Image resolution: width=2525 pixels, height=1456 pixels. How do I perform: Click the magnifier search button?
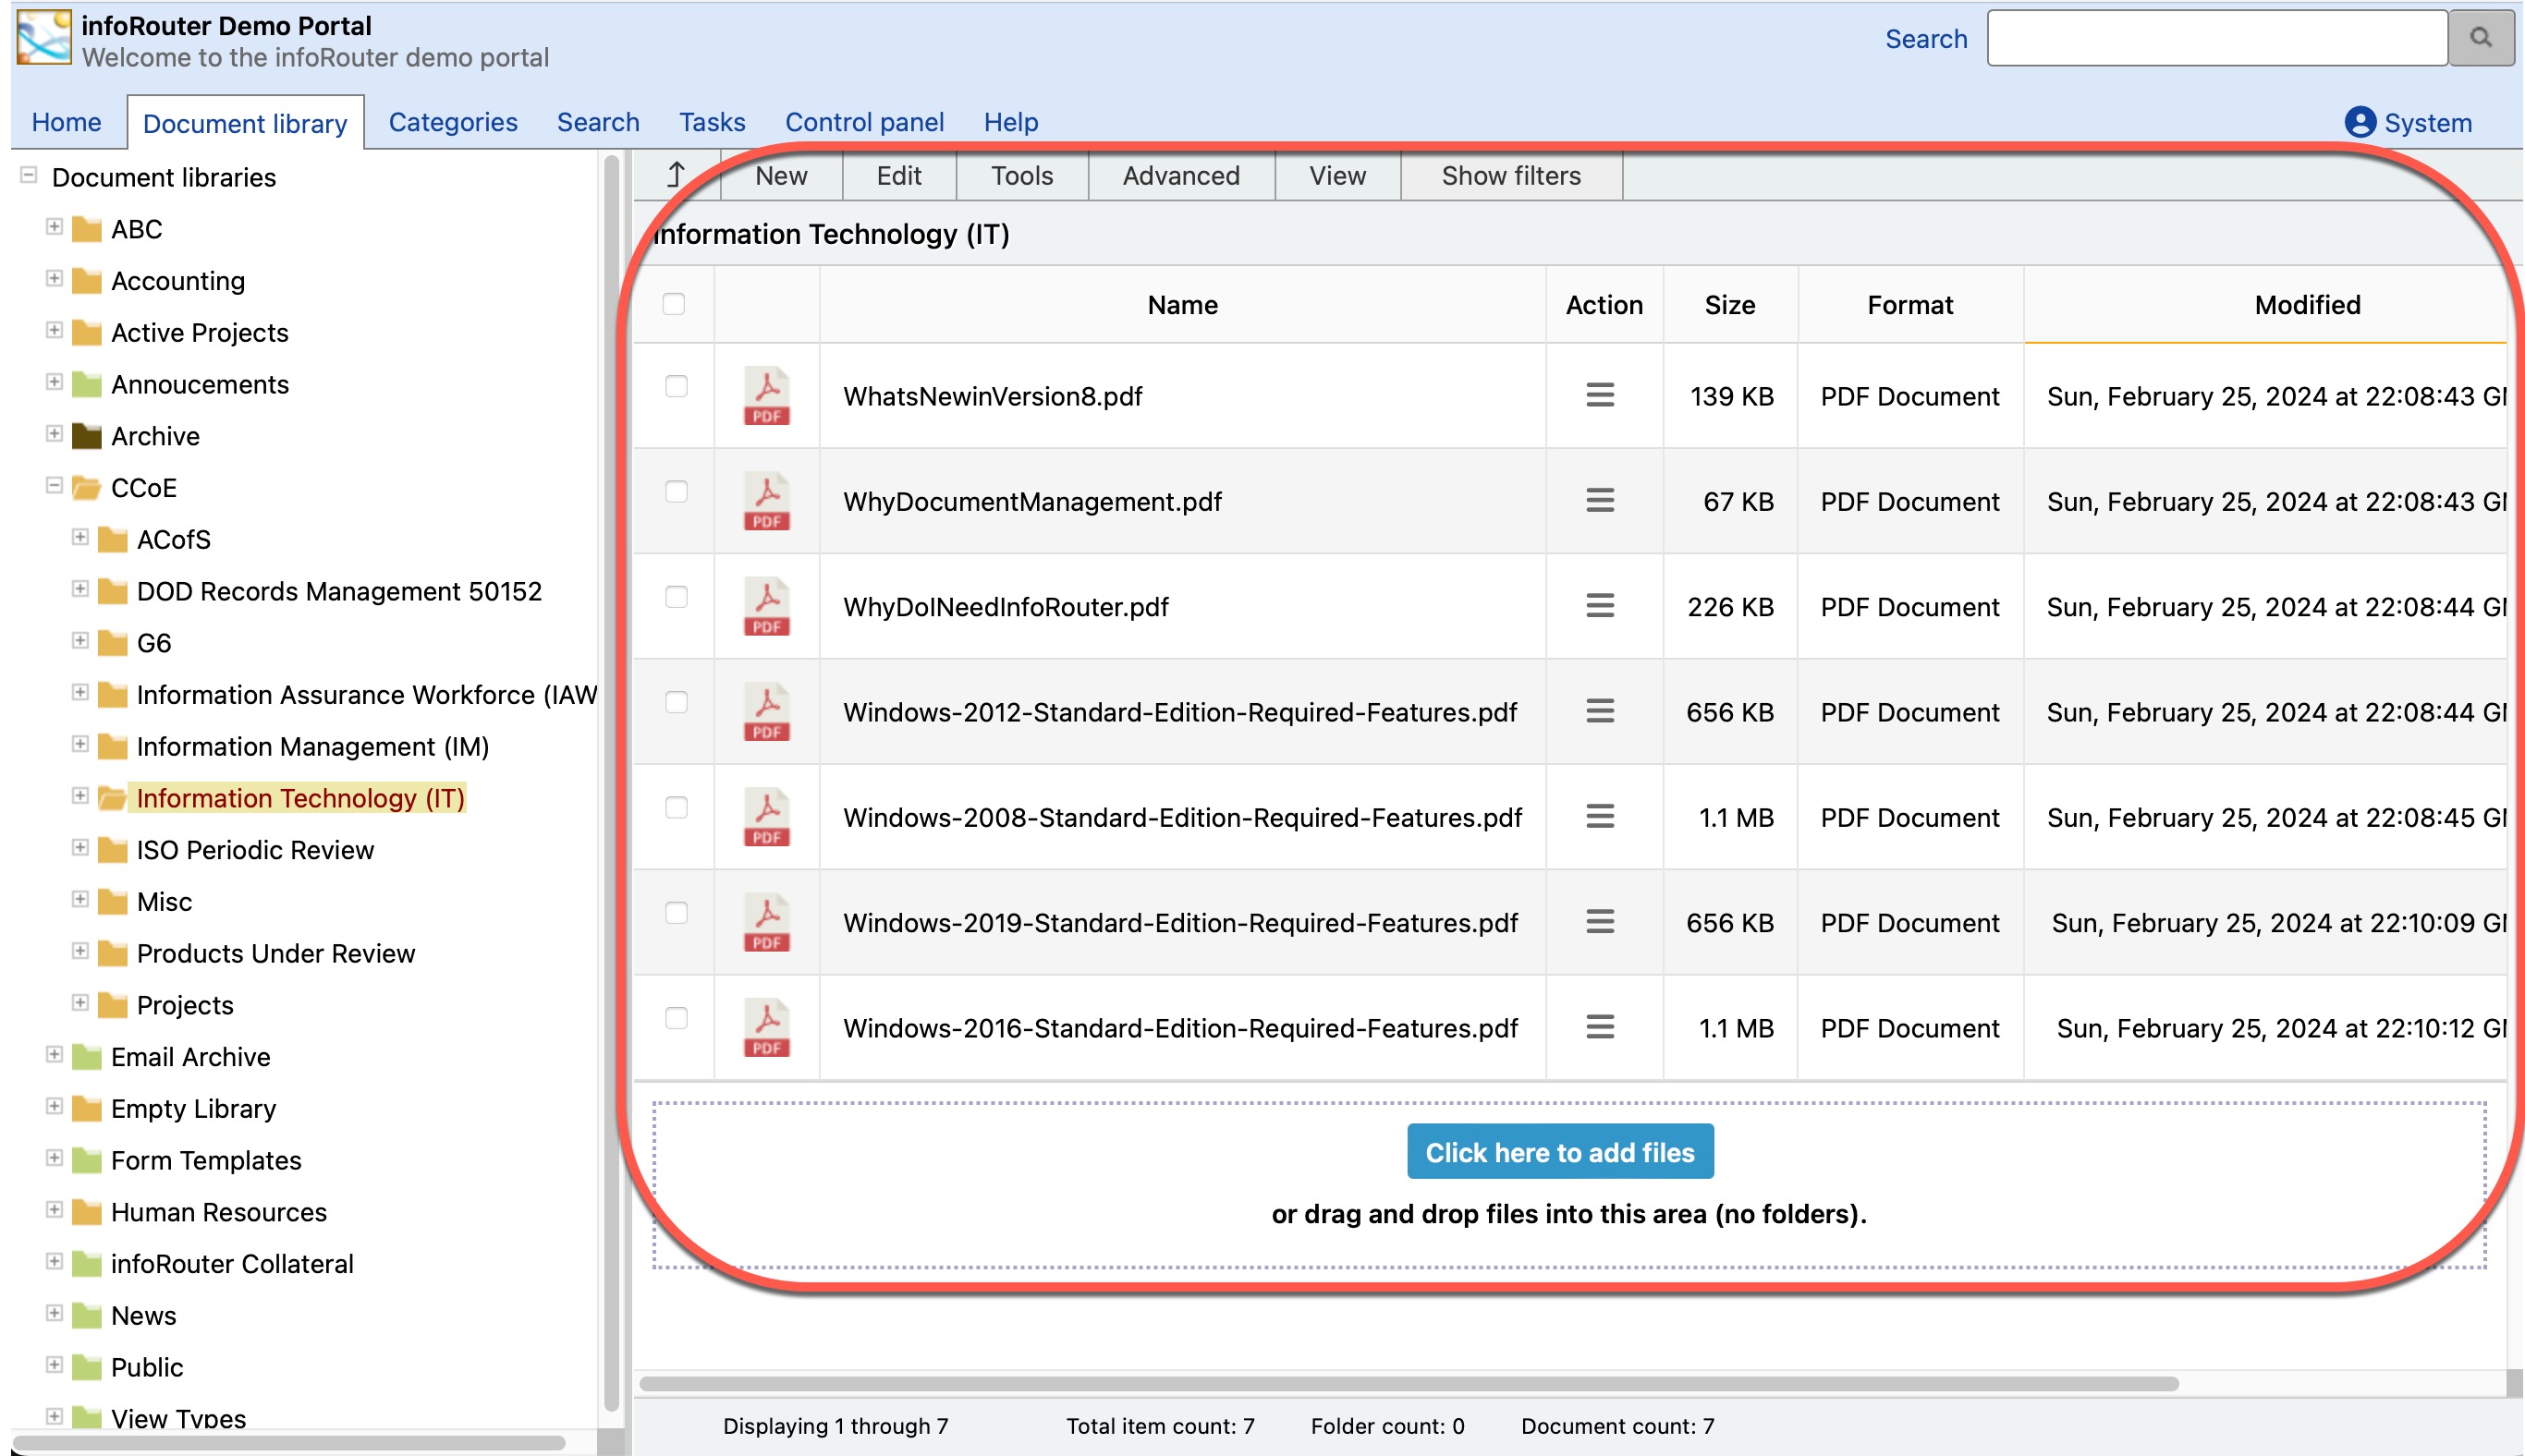(2479, 38)
